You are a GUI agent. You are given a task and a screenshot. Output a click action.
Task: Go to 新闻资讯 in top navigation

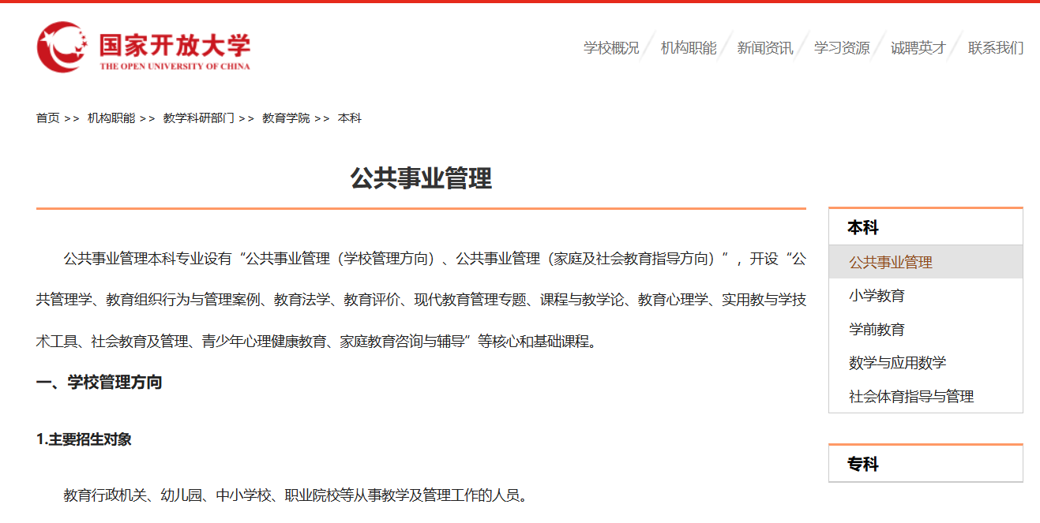click(x=764, y=48)
